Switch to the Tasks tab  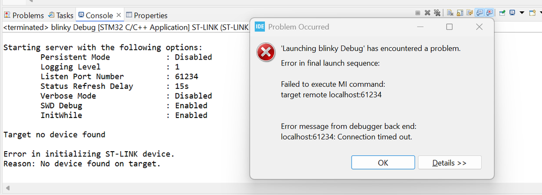pos(61,15)
